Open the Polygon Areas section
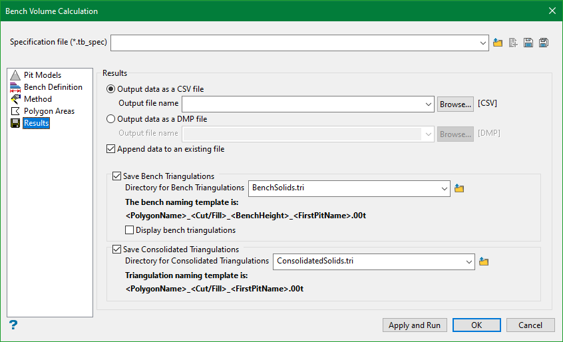Viewport: 563px width, 342px height. click(49, 111)
